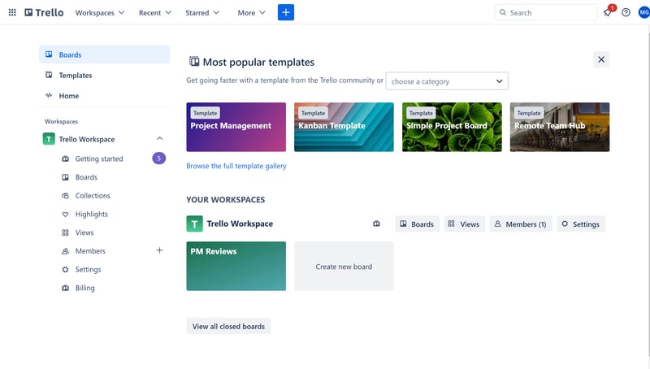Open the notifications icon with red badge
The height and width of the screenshot is (369, 650).
608,12
